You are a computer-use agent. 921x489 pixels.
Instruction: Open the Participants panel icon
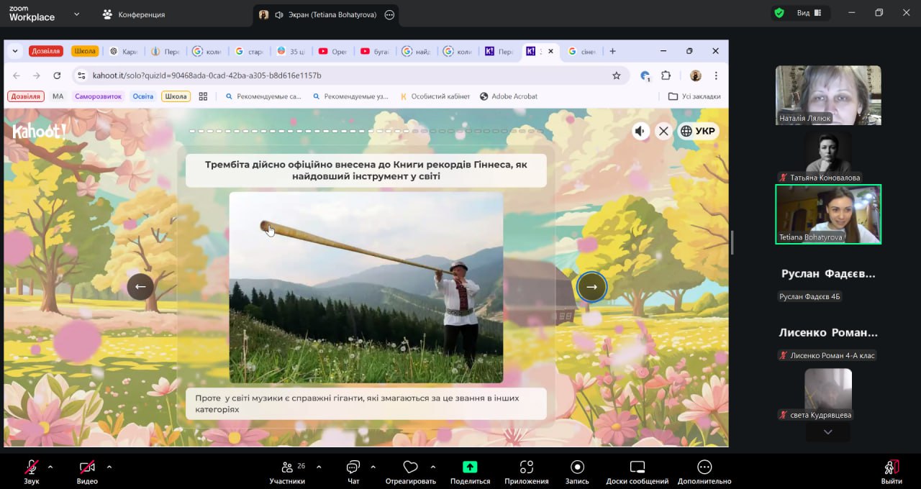[x=287, y=467]
